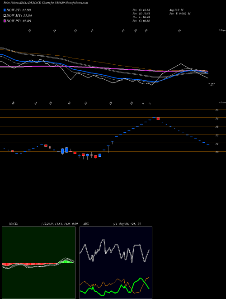Click the 'Pre O: 10.83' value
This screenshot has width=226, height=299.
[x=141, y=10]
